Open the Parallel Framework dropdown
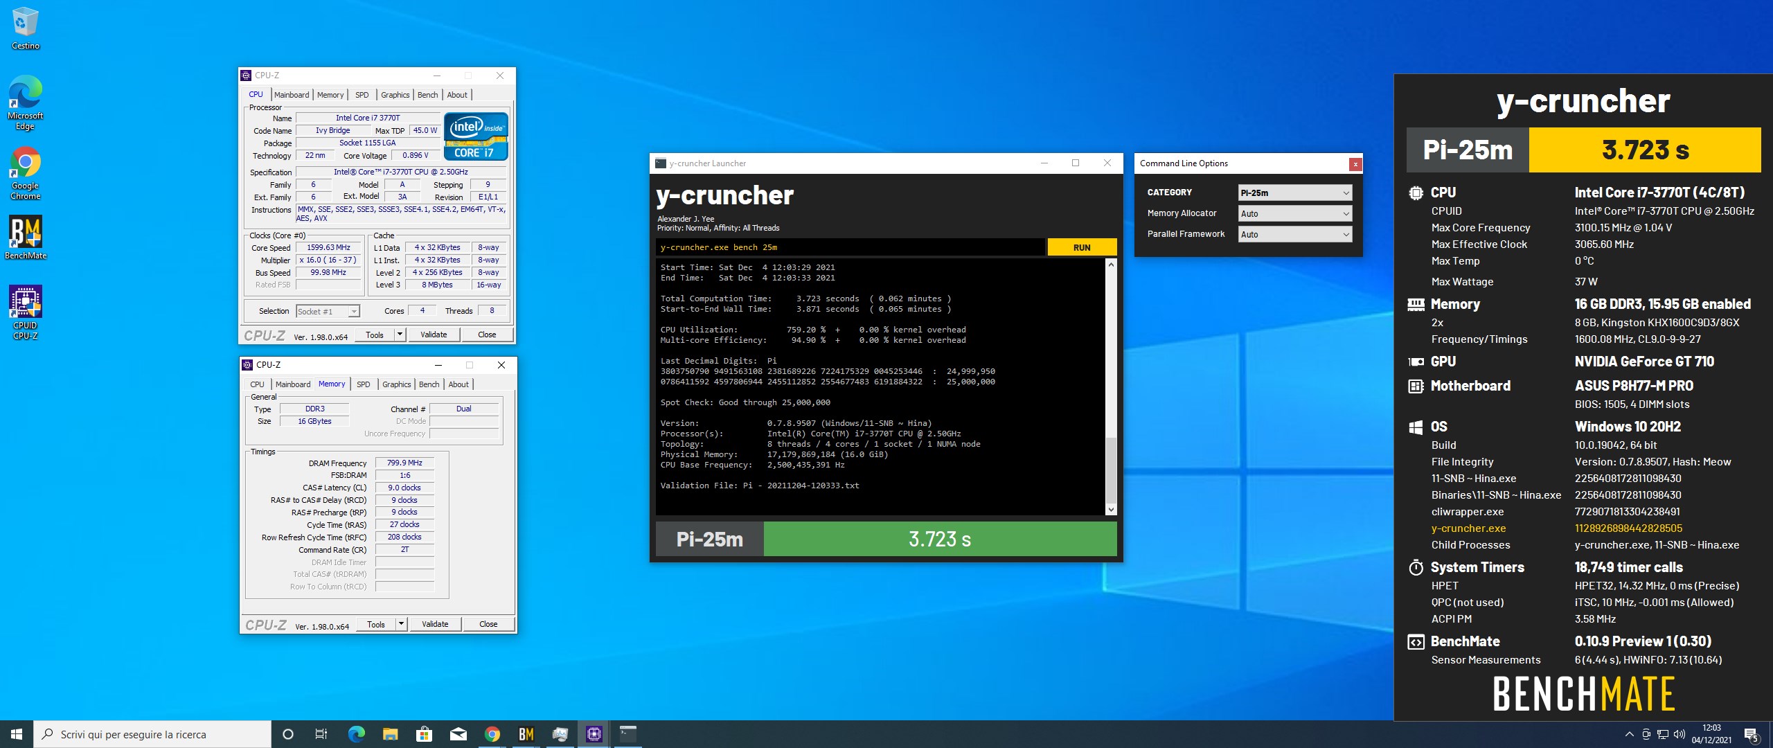Viewport: 1773px width, 748px height. point(1294,234)
